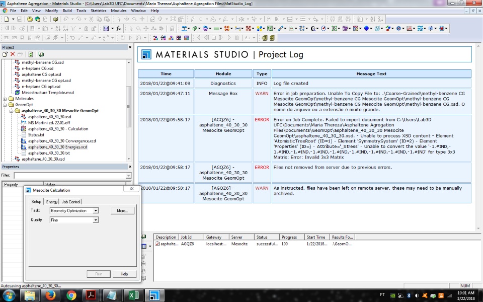Click the blue grid study table icon
The height and width of the screenshot is (302, 483).
tap(106, 28)
